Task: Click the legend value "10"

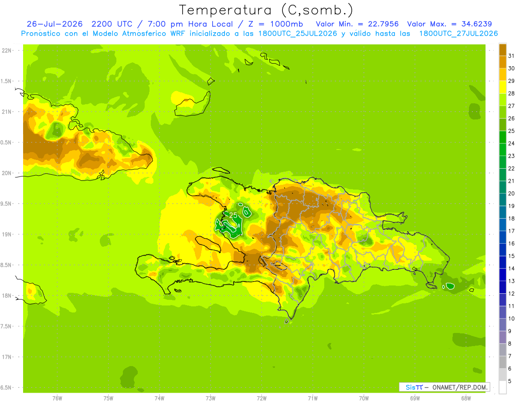Action: (x=511, y=319)
